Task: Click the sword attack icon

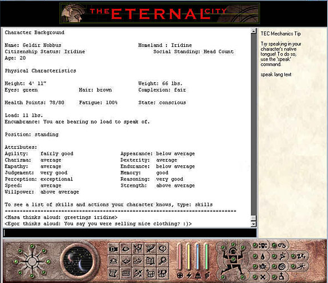Action: 150,249
